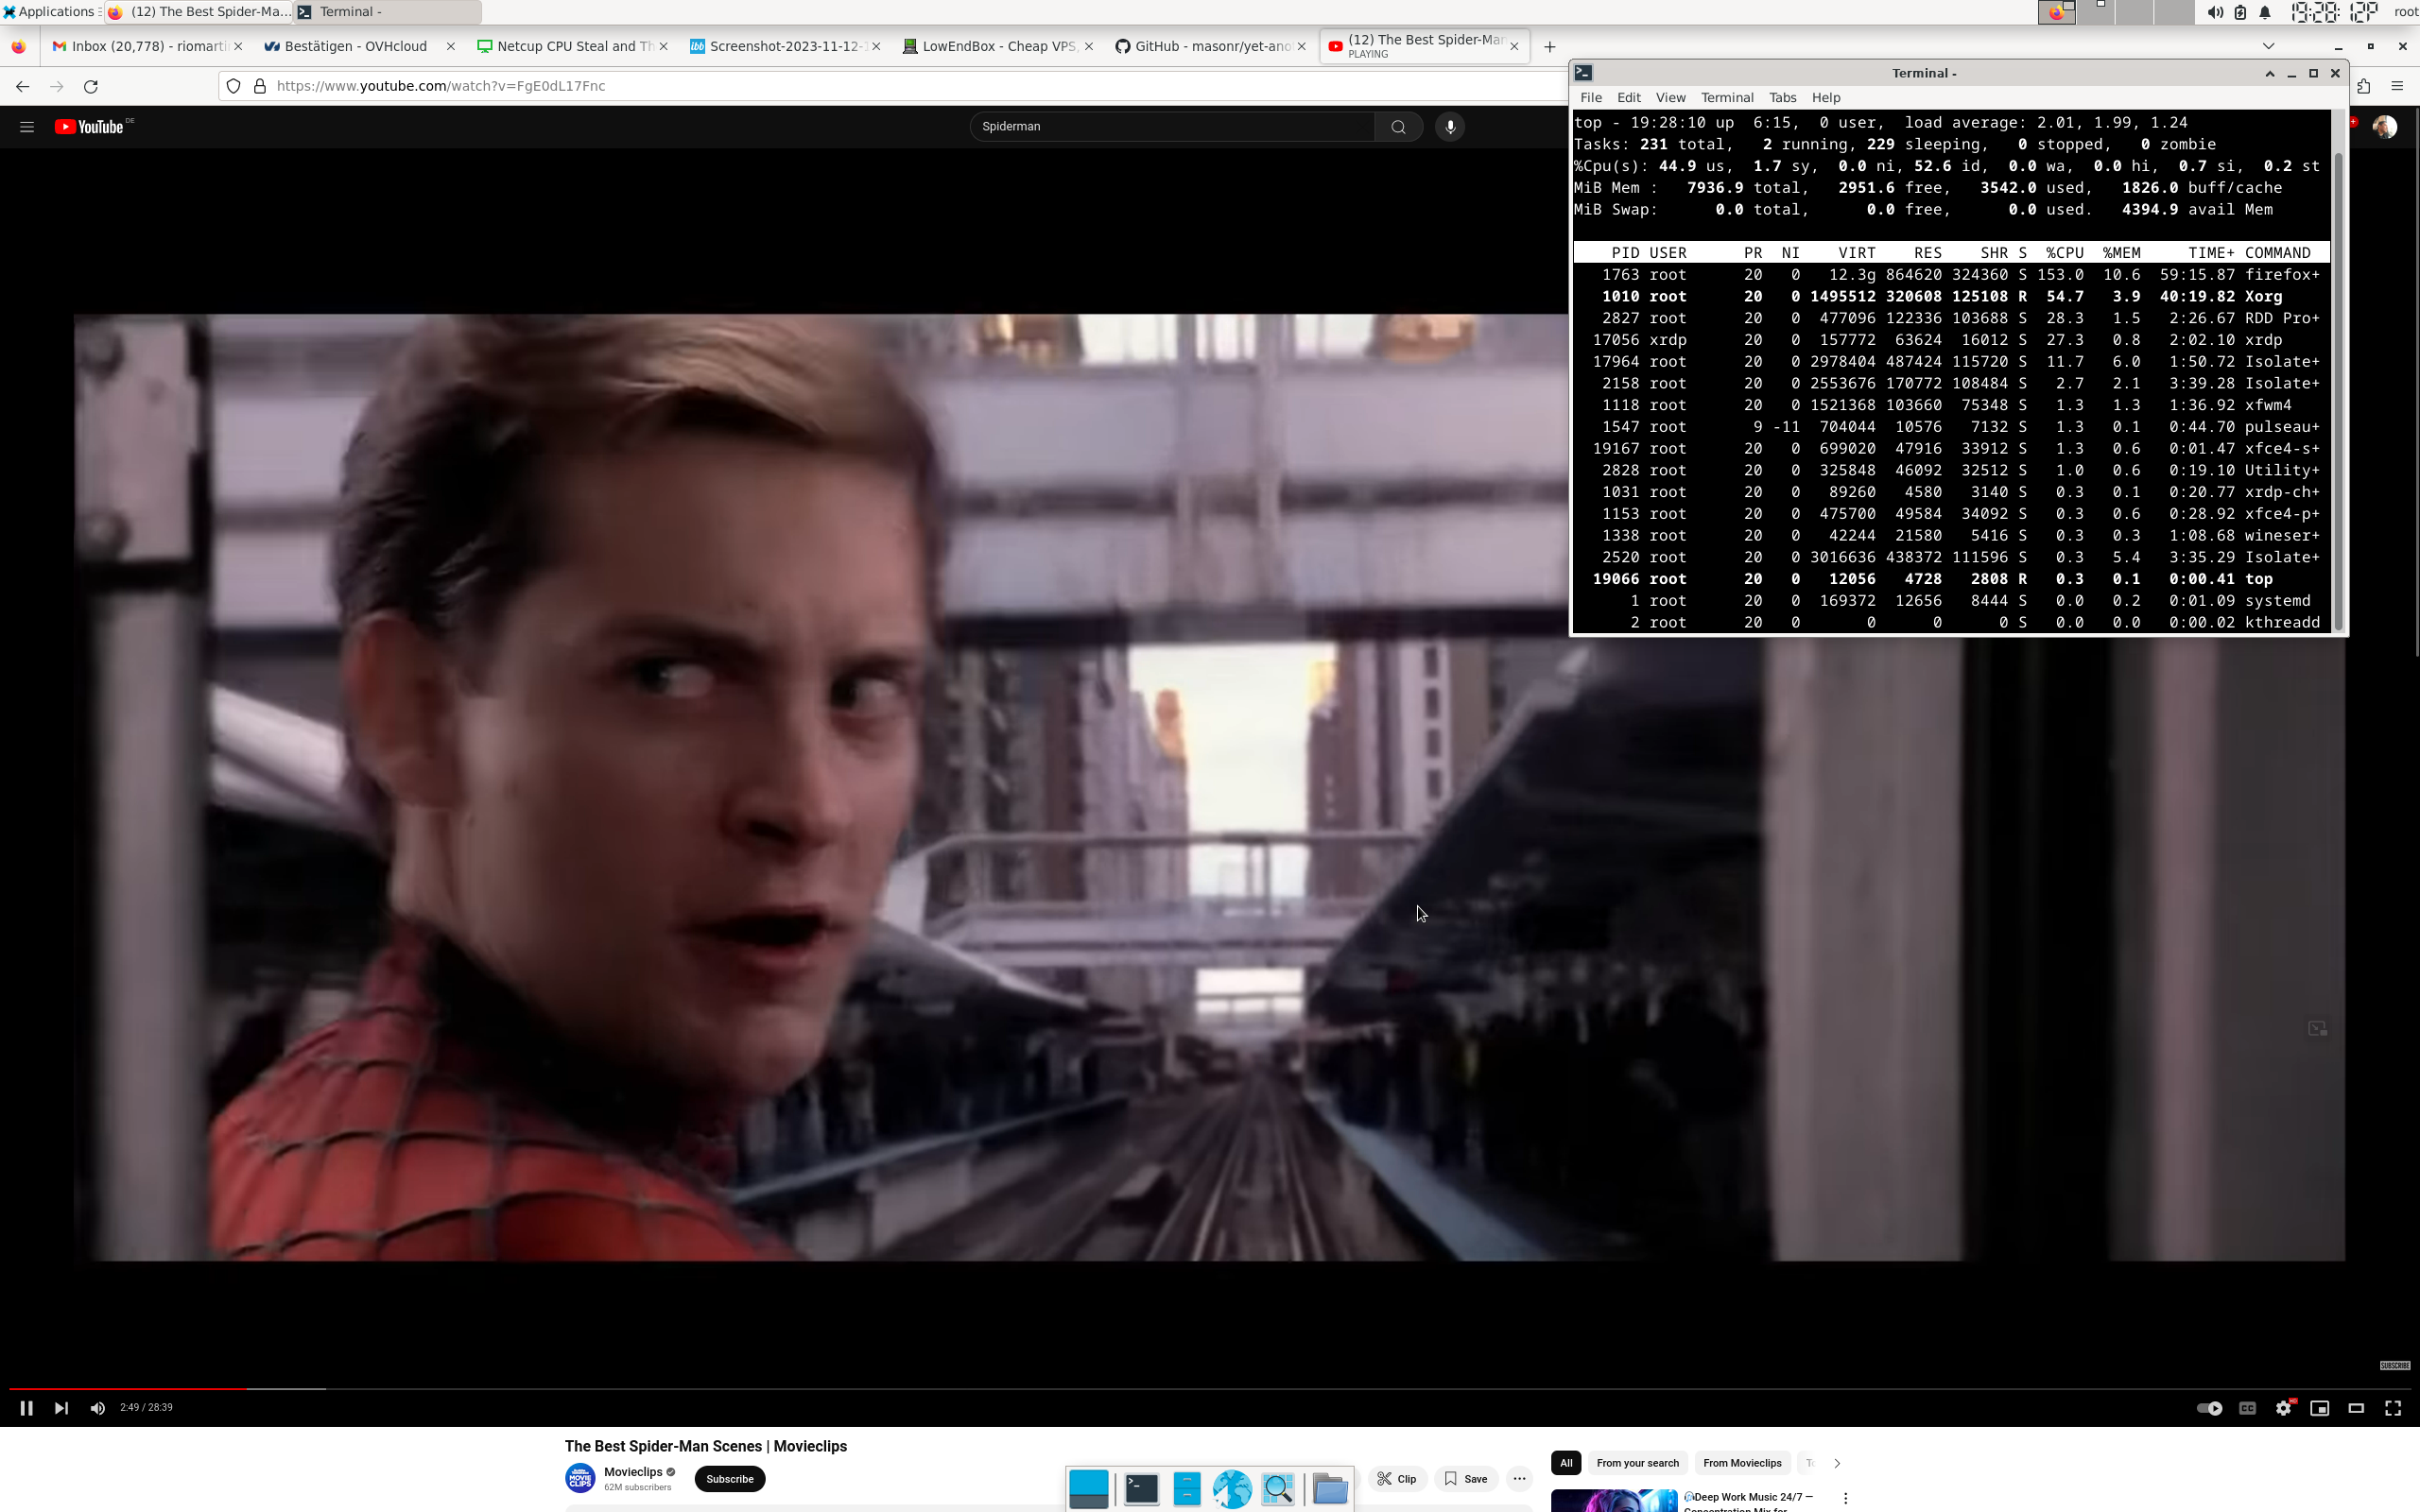Enter full screen video mode
Screen dimensions: 2420x1512
coord(2393,1408)
